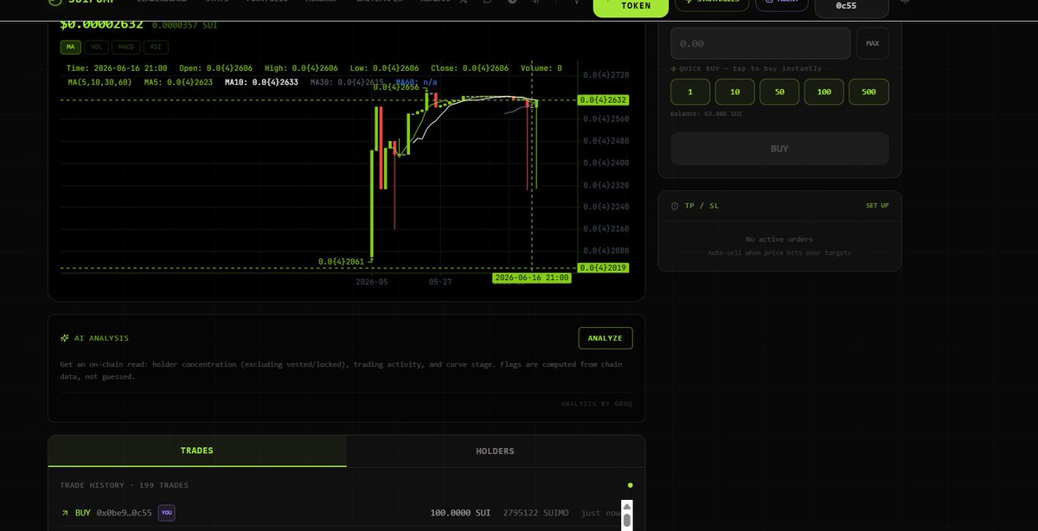This screenshot has height=531, width=1038.
Task: Quick buy with 100 SUI
Action: (824, 92)
